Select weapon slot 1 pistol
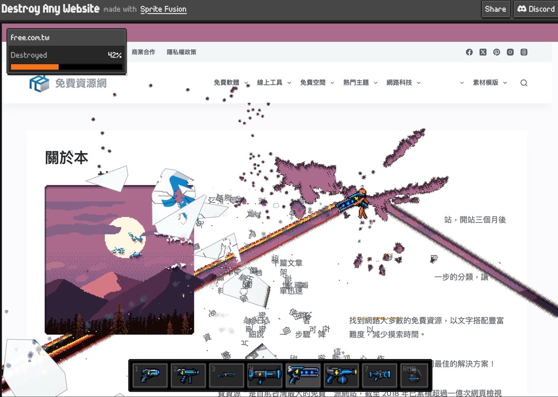 coord(150,375)
